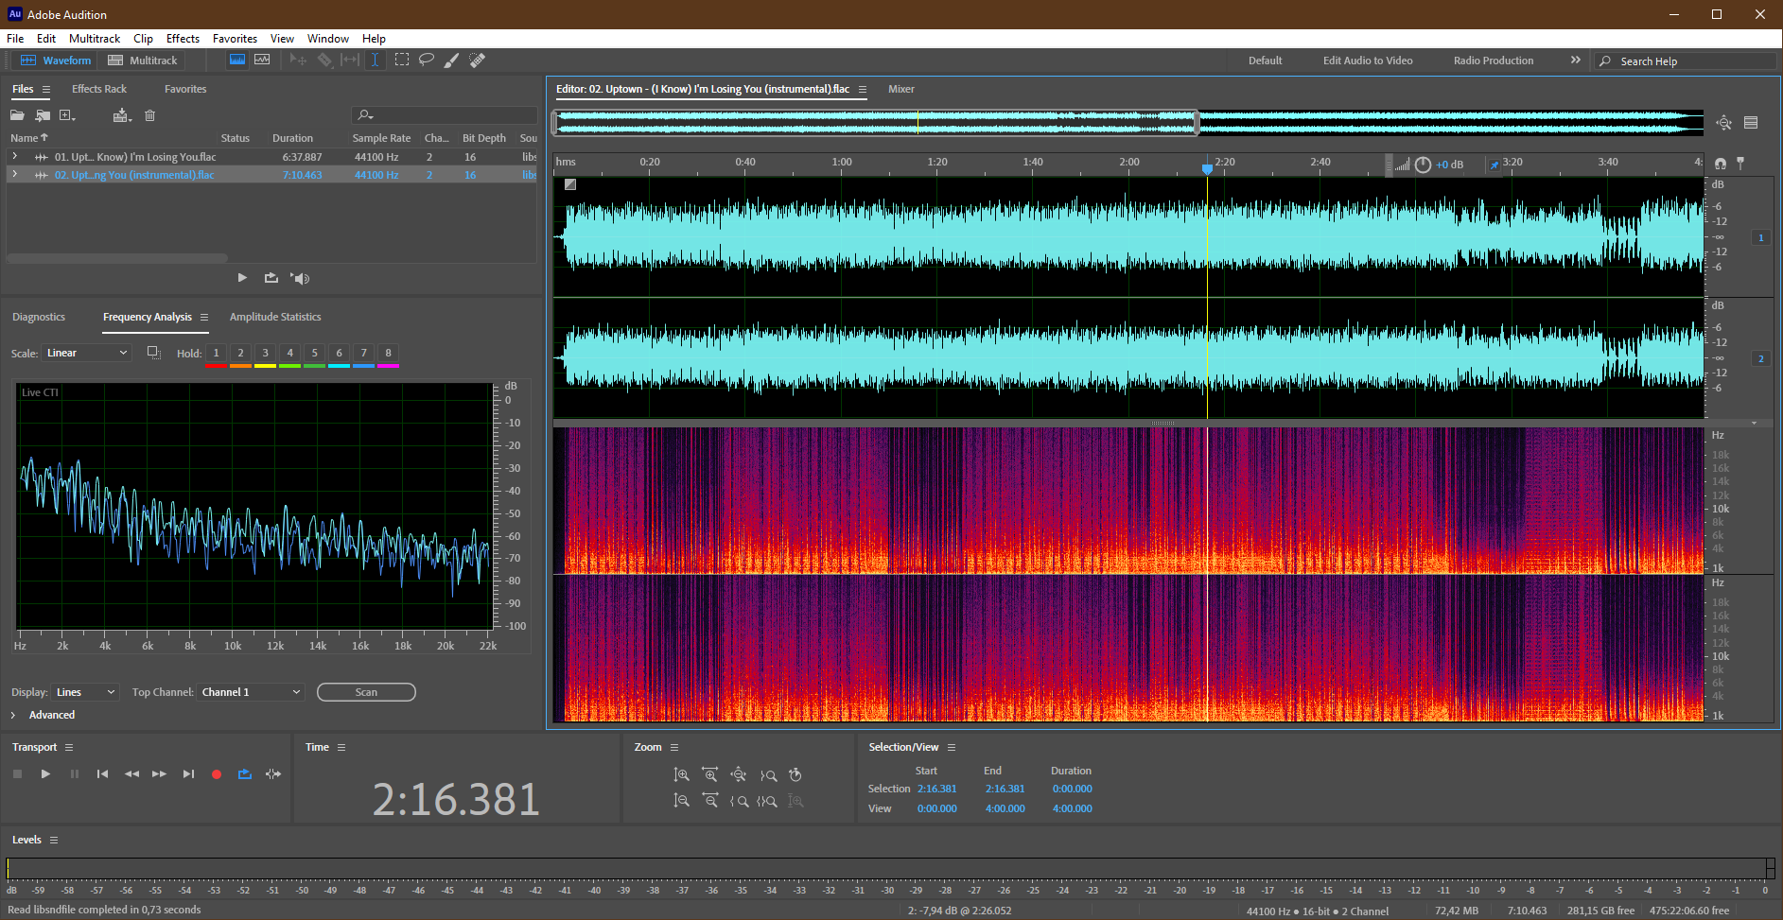
Task: Open the Multitrack menu in menu bar
Action: pyautogui.click(x=95, y=39)
